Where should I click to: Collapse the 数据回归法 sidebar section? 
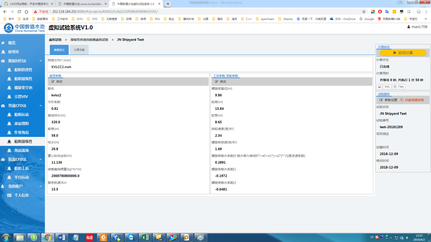click(41, 61)
